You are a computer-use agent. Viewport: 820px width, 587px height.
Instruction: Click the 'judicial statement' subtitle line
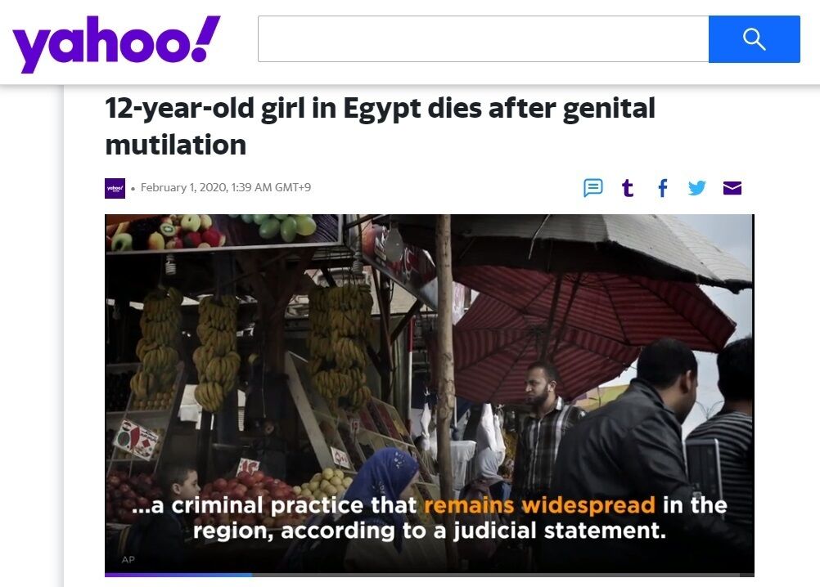tap(430, 531)
